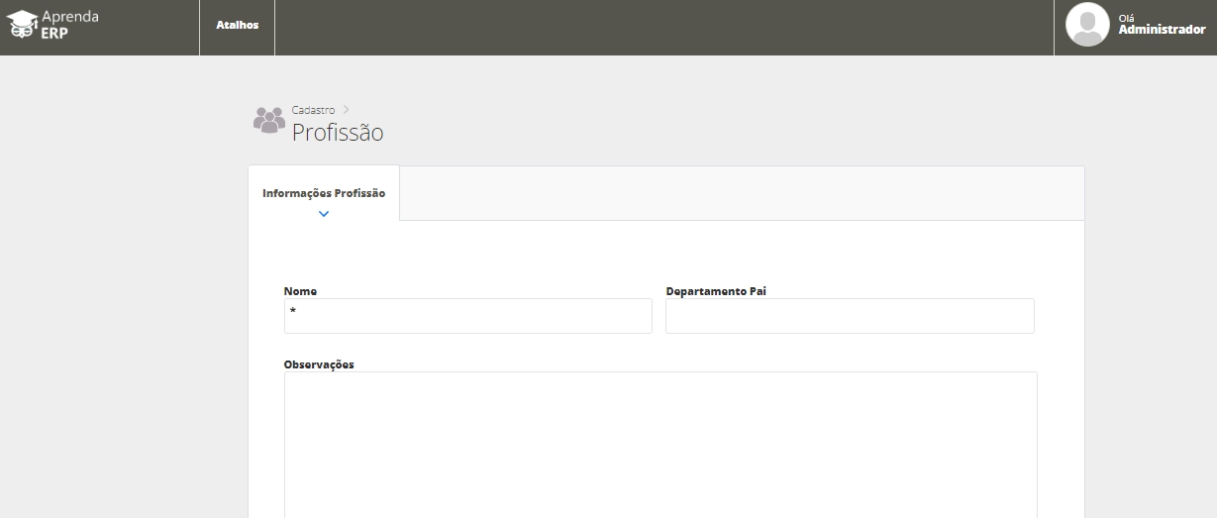The image size is (1217, 518).
Task: Open the Departamento Pai field
Action: (850, 316)
